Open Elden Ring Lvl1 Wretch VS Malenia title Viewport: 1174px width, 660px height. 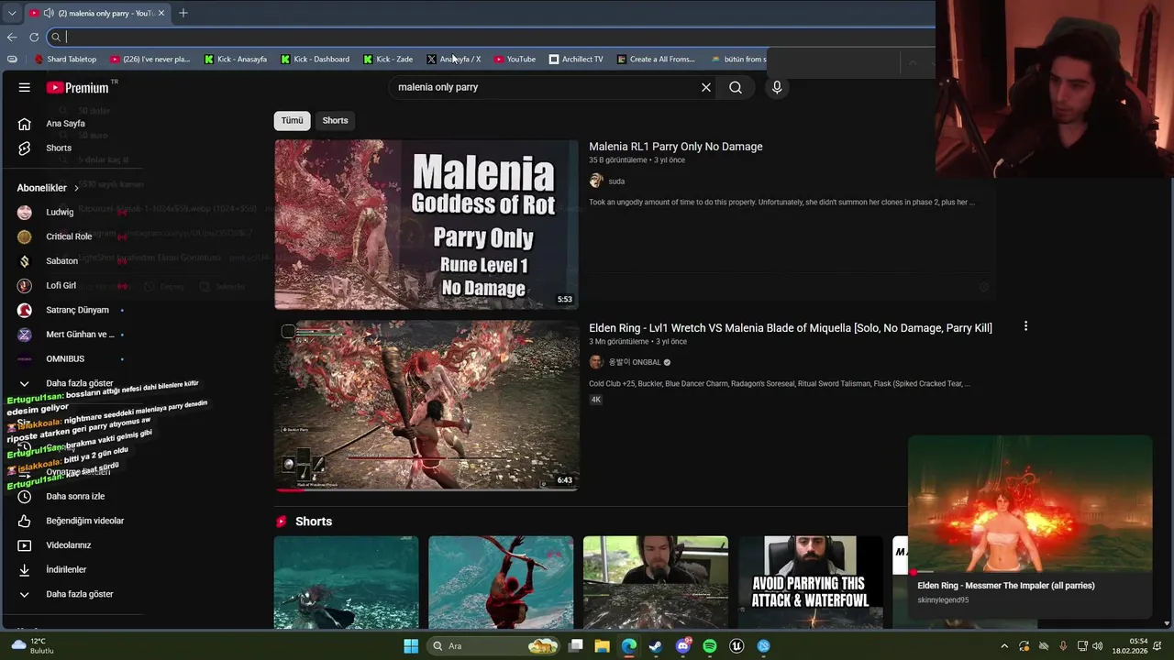[x=791, y=328]
